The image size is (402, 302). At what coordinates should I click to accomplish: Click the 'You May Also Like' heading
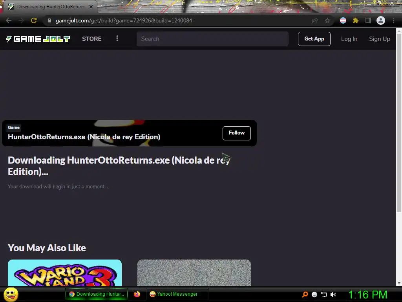click(47, 248)
